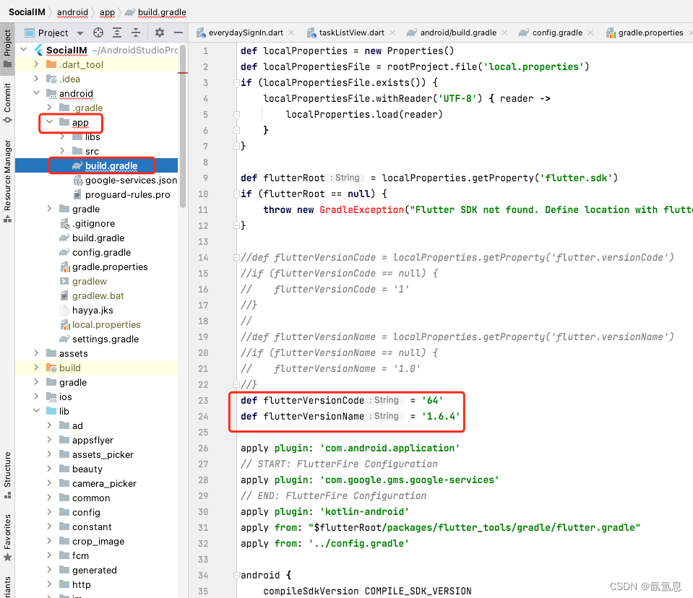Click the Collapse All icon in Project toolbar

(137, 32)
